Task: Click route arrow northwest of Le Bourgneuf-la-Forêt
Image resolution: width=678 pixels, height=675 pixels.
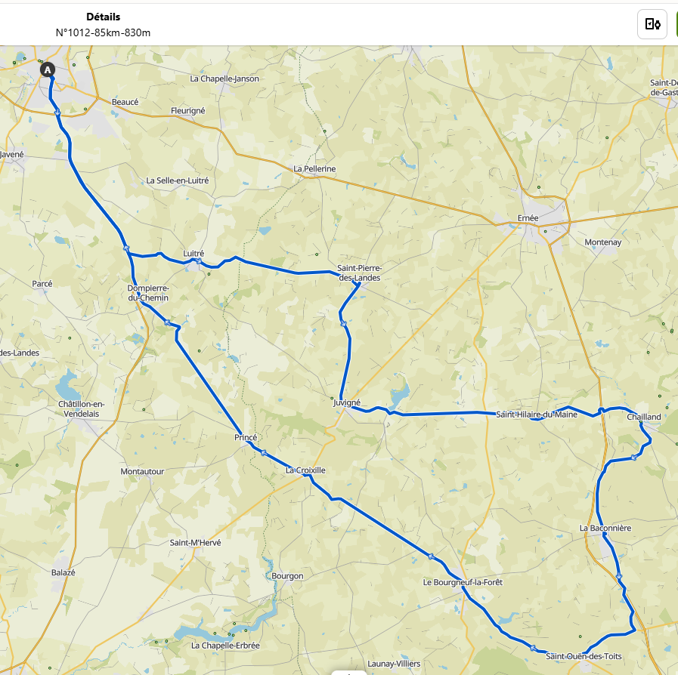Action: click(x=431, y=556)
